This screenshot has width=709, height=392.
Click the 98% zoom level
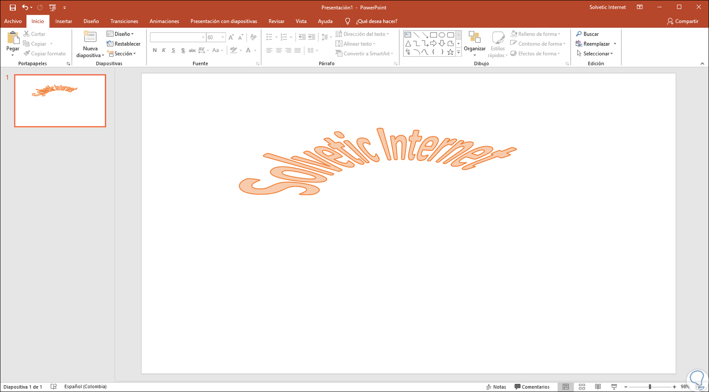pos(685,387)
